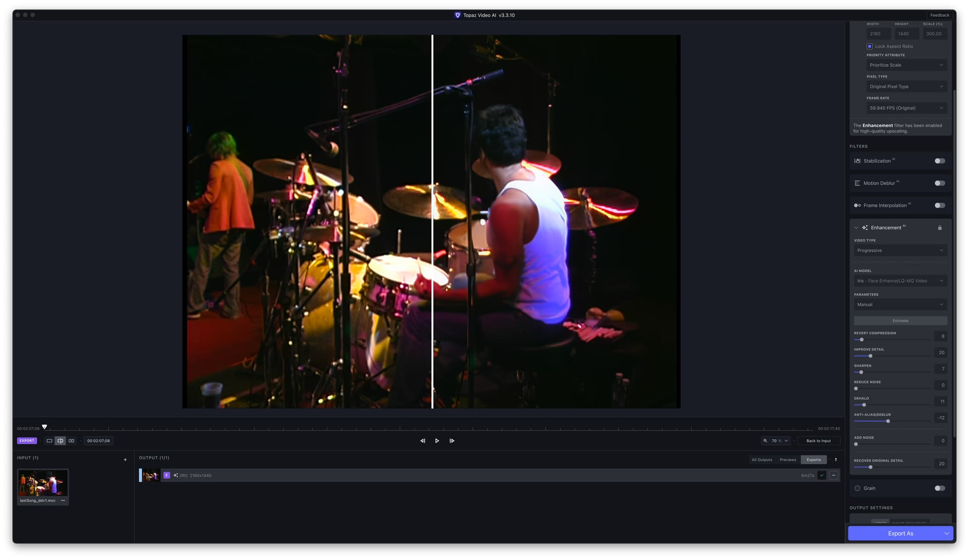Select the single view layout icon

[x=49, y=441]
